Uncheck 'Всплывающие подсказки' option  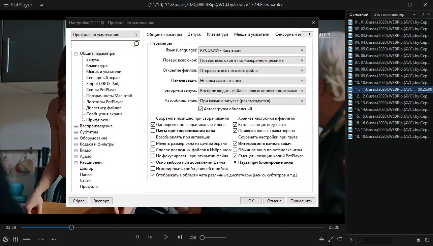click(x=235, y=125)
